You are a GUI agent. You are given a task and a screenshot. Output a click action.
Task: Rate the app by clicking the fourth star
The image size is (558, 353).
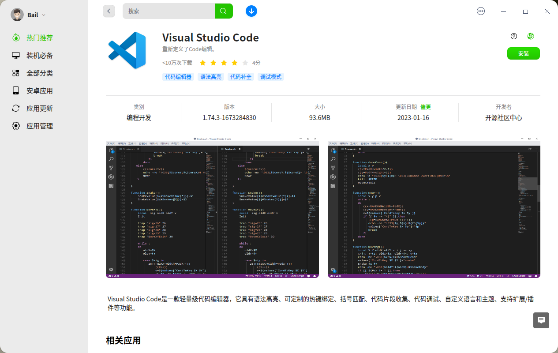[234, 63]
